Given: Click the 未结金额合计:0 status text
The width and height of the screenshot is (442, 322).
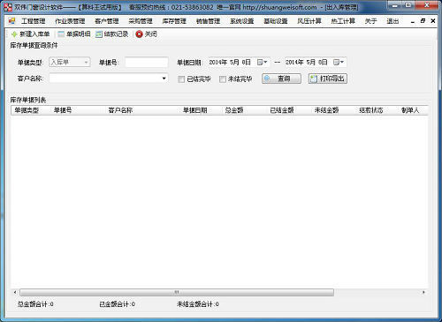Looking at the screenshot, I should (x=197, y=304).
